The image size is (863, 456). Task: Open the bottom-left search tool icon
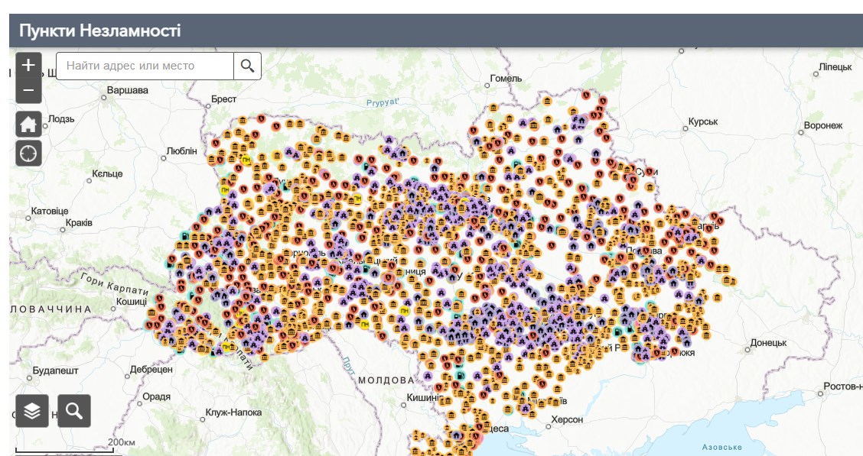(x=73, y=410)
